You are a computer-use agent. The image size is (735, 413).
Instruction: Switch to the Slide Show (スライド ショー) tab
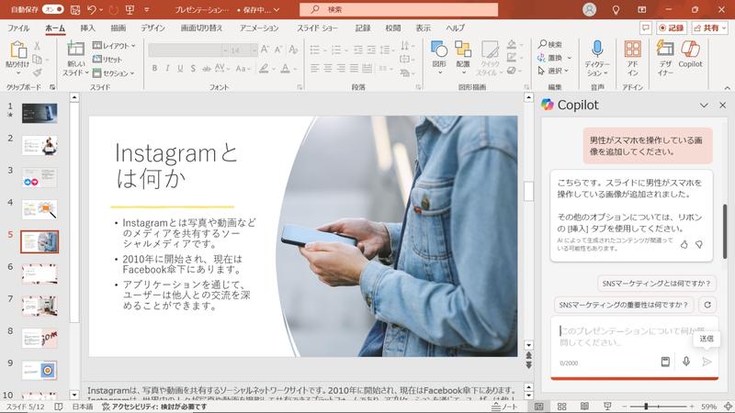(317, 28)
